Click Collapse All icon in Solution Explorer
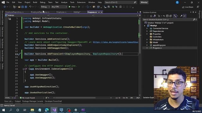Image resolution: width=202 pixels, height=113 pixels. pyautogui.click(x=167, y=16)
